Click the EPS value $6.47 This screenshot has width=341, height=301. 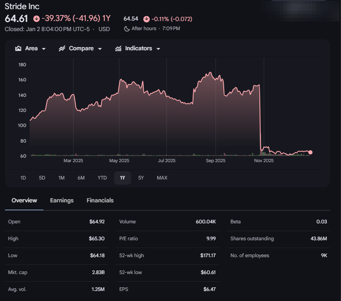pos(210,289)
